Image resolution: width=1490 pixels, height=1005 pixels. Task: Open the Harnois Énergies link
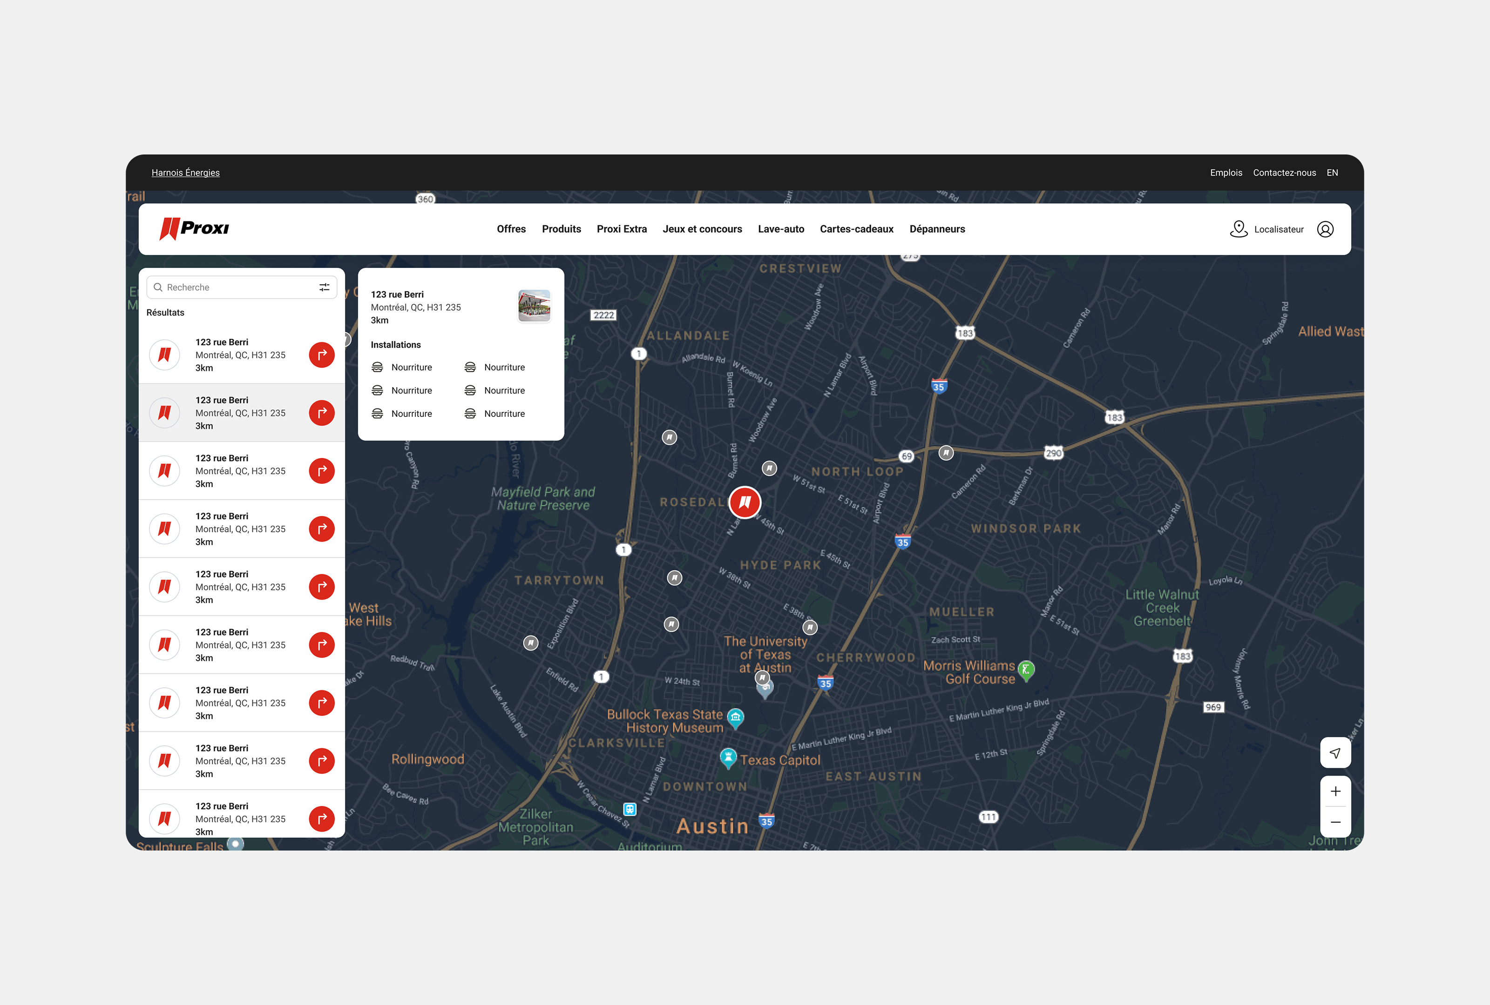coord(185,173)
